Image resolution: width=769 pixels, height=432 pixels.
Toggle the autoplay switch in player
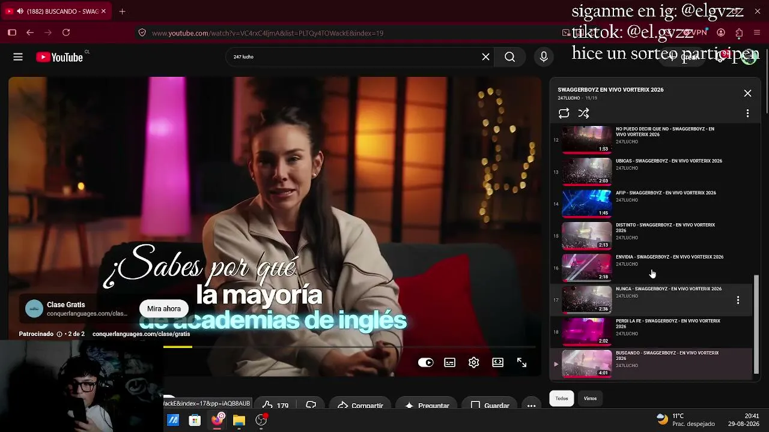425,362
